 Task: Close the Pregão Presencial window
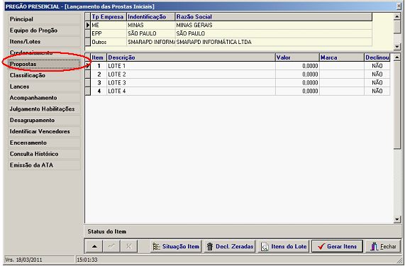(399, 6)
